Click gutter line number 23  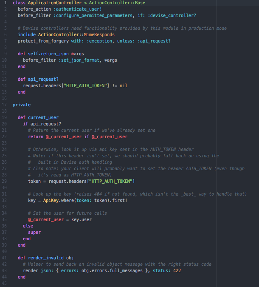click(4, 143)
